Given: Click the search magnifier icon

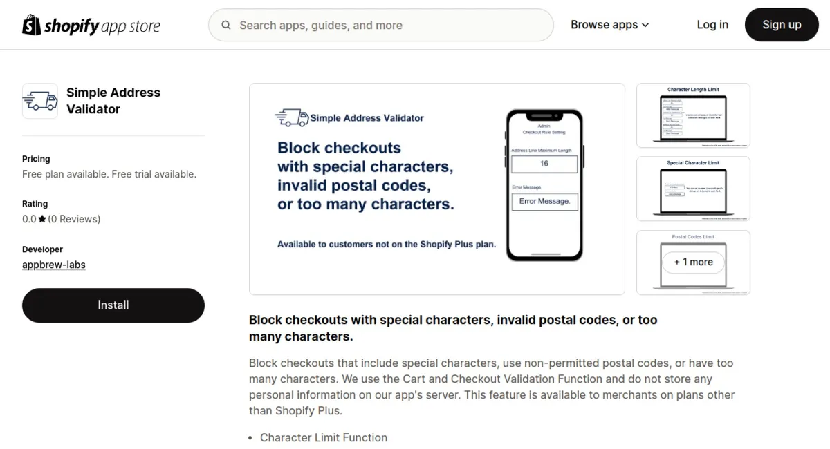Looking at the screenshot, I should 226,26.
